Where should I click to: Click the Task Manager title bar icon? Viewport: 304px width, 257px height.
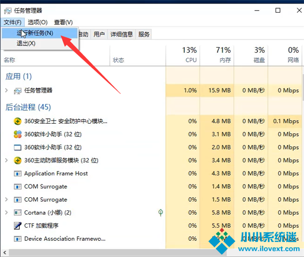8,11
